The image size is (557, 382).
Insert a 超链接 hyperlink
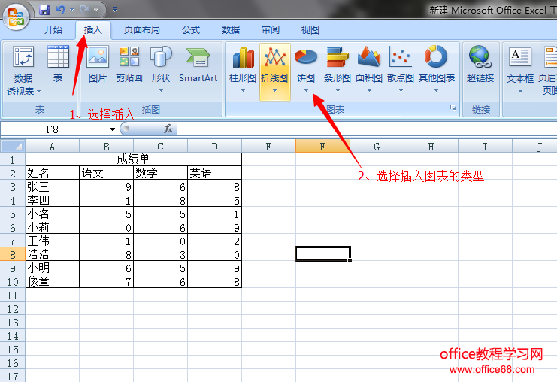pyautogui.click(x=480, y=65)
